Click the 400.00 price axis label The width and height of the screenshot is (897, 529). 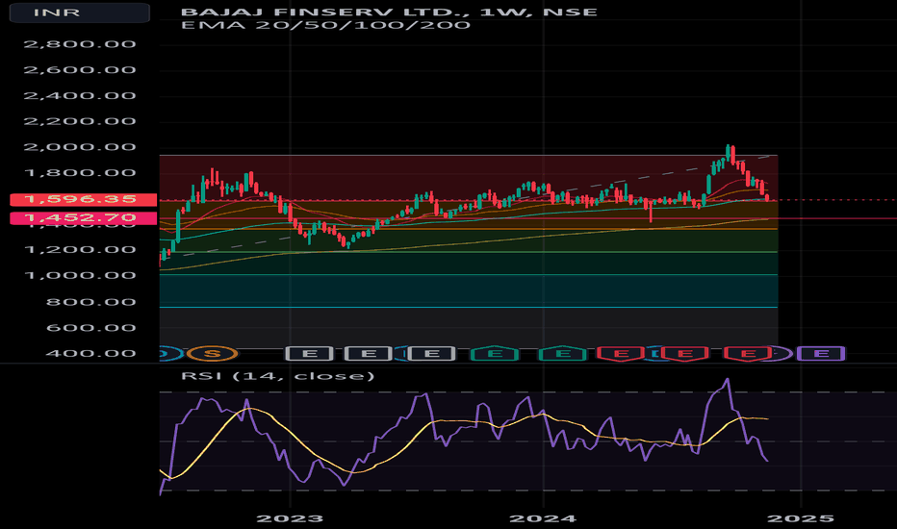click(90, 354)
